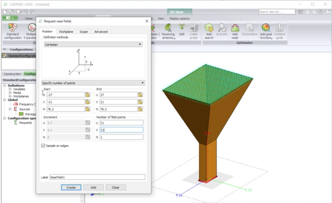
Task: Click the SAR request icon
Action: click(x=182, y=28)
